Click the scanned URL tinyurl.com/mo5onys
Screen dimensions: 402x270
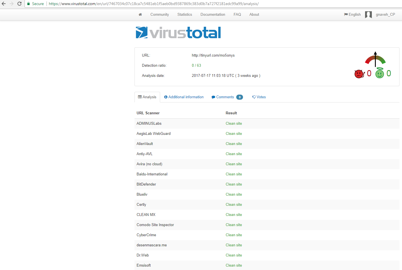click(213, 55)
